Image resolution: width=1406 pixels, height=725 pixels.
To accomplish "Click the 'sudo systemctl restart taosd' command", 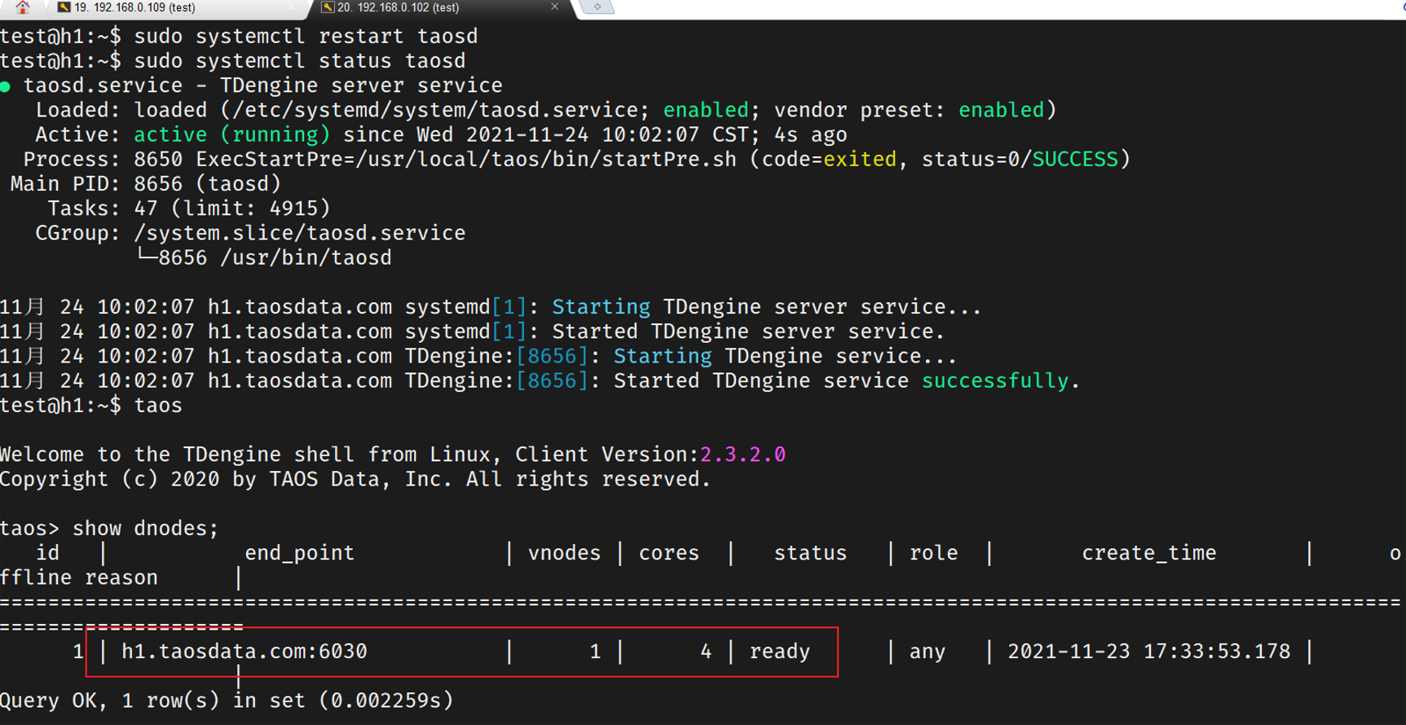I will (x=306, y=37).
